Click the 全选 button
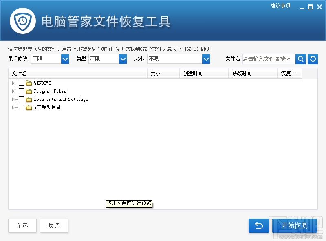This screenshot has width=326, height=241. (x=22, y=225)
